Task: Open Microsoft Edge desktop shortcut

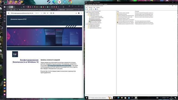Action: (x=54, y=2)
